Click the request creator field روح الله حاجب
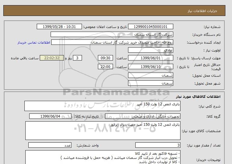 pyautogui.click(x=112, y=42)
